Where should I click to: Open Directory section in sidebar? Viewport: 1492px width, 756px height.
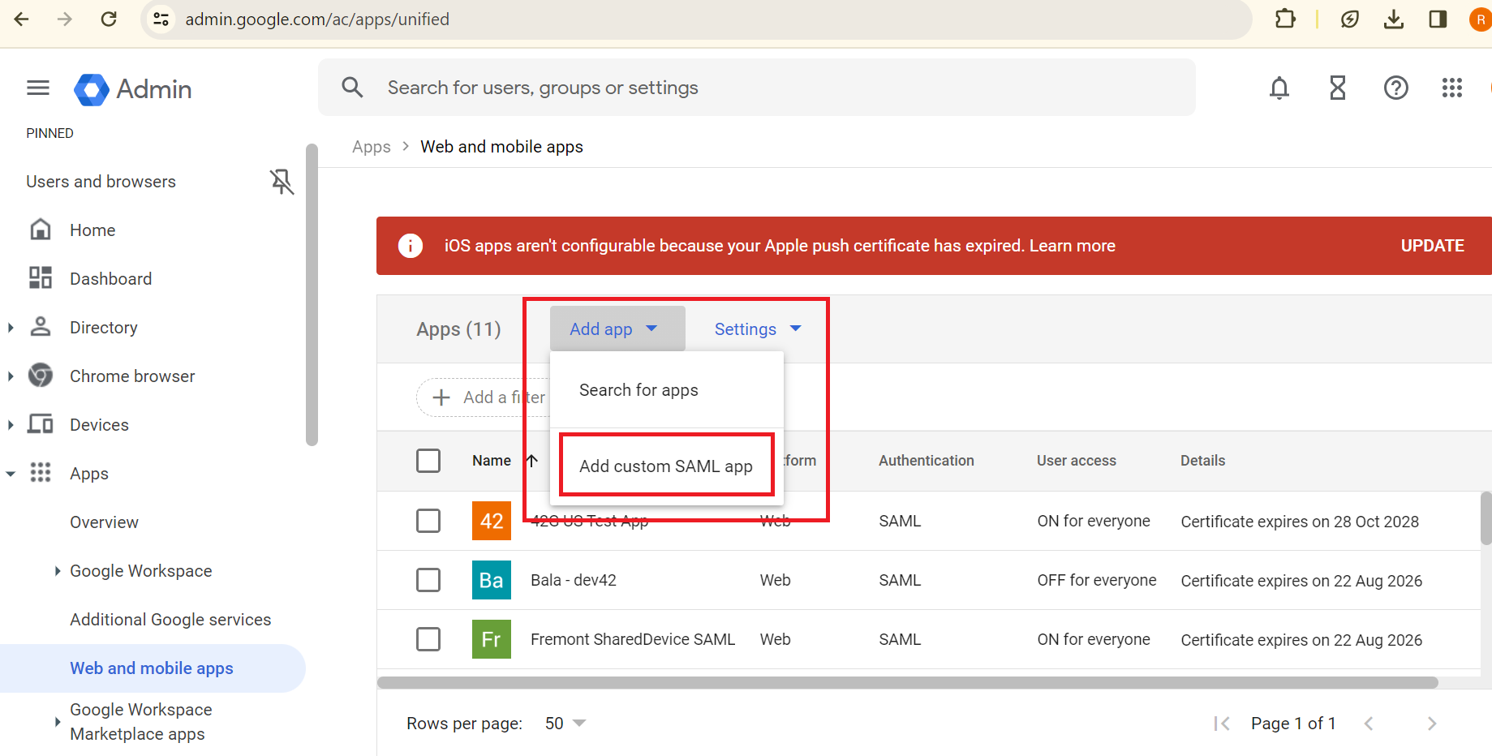[103, 328]
